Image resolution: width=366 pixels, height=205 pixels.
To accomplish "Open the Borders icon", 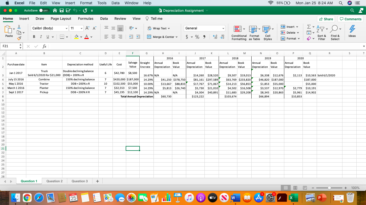I will (61, 37).
